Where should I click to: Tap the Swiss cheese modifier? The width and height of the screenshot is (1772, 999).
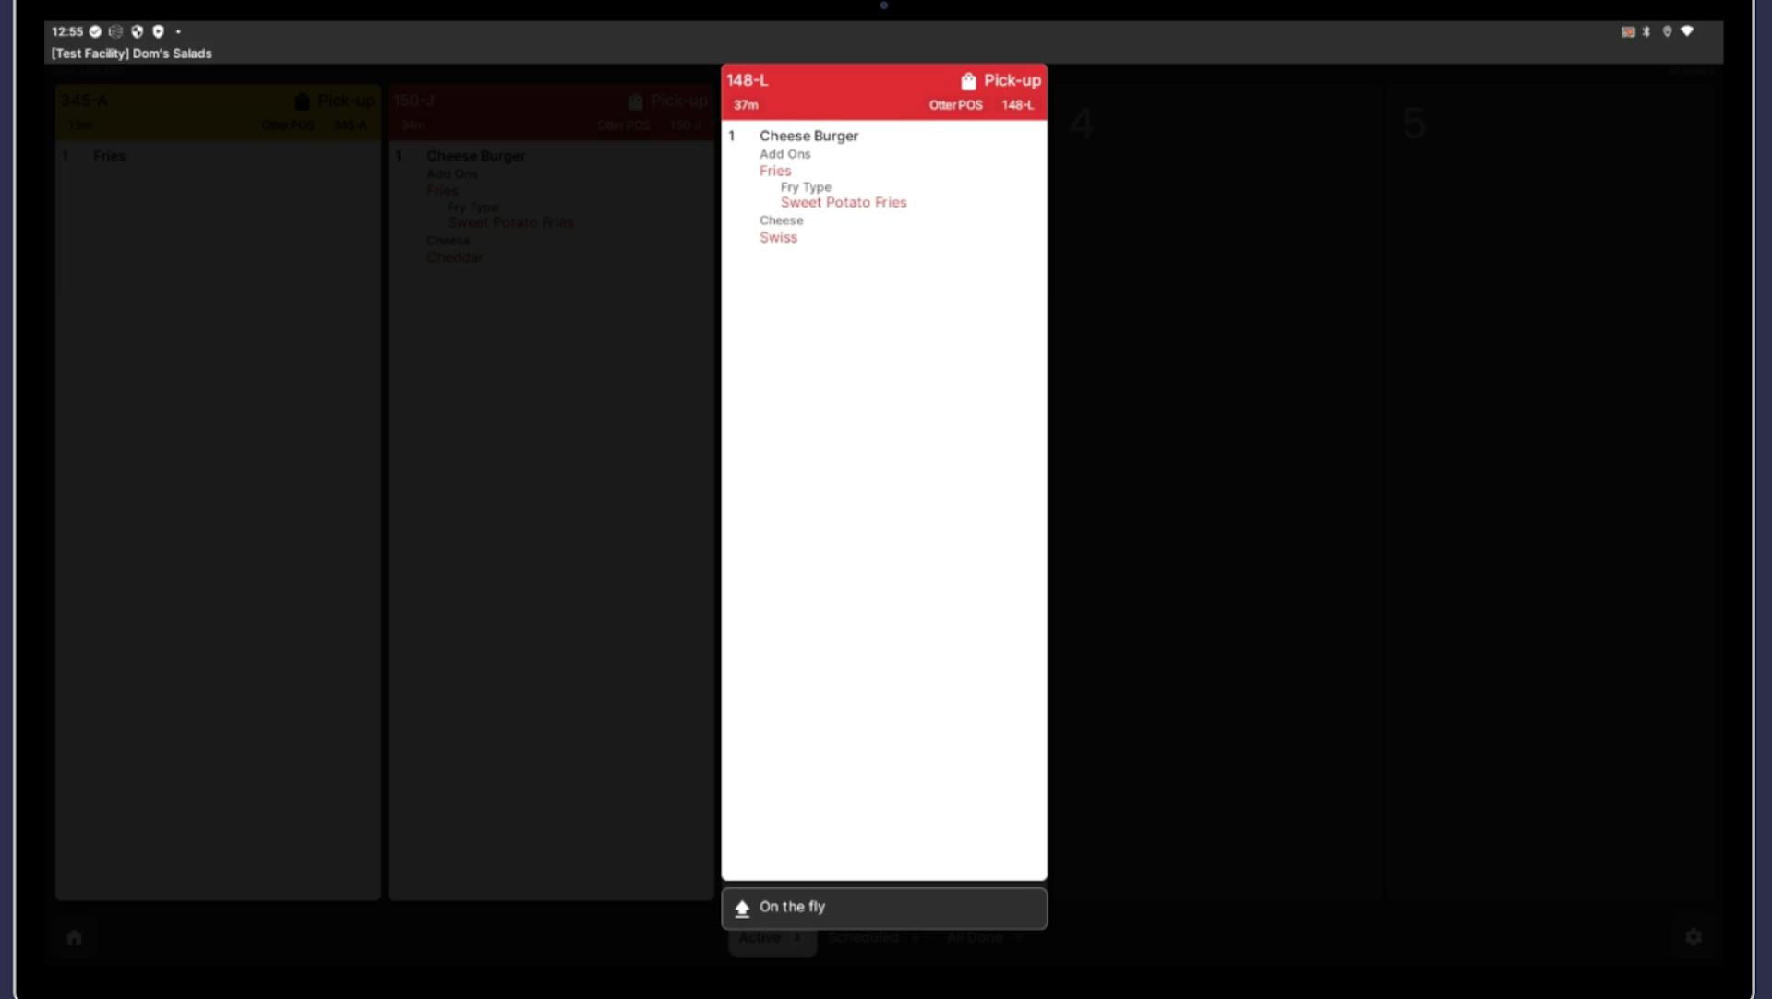pos(778,238)
